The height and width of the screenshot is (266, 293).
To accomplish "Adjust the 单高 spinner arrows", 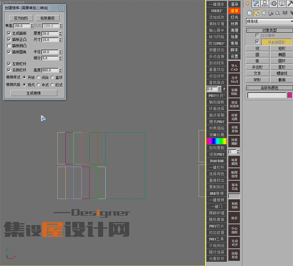I will [32, 26].
